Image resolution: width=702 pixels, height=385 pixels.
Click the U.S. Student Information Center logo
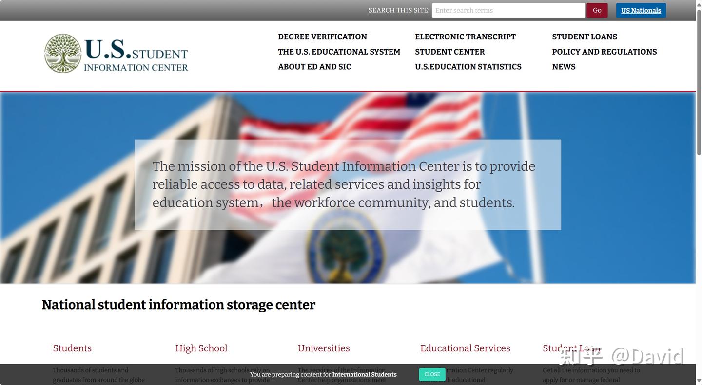coord(116,53)
